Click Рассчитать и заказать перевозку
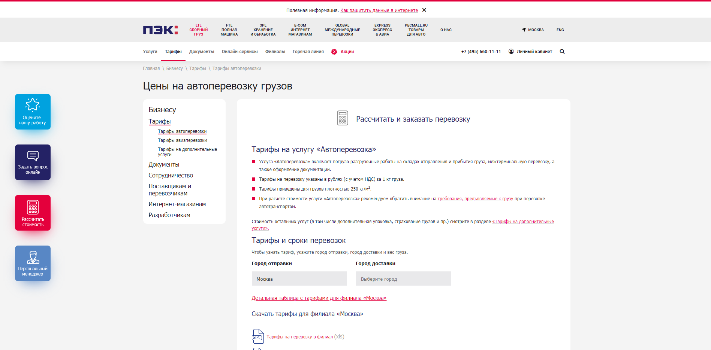 point(413,119)
